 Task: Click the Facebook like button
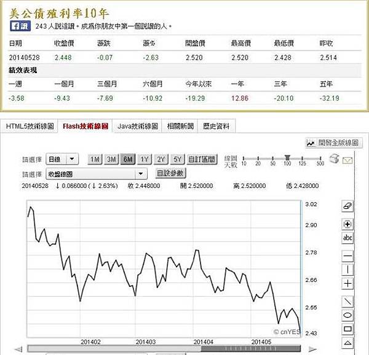click(20, 26)
